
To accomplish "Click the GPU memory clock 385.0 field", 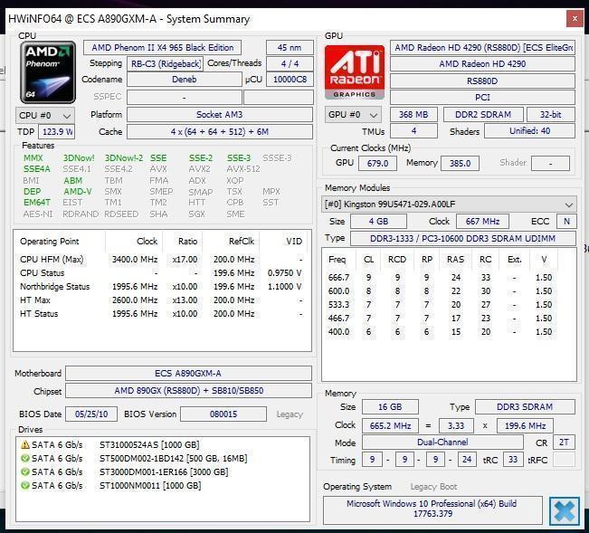I will [460, 164].
